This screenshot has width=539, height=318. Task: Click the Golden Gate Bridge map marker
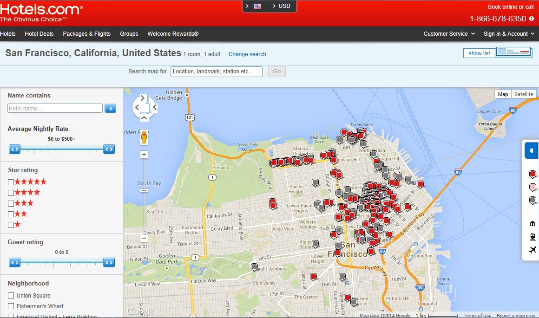(x=187, y=95)
